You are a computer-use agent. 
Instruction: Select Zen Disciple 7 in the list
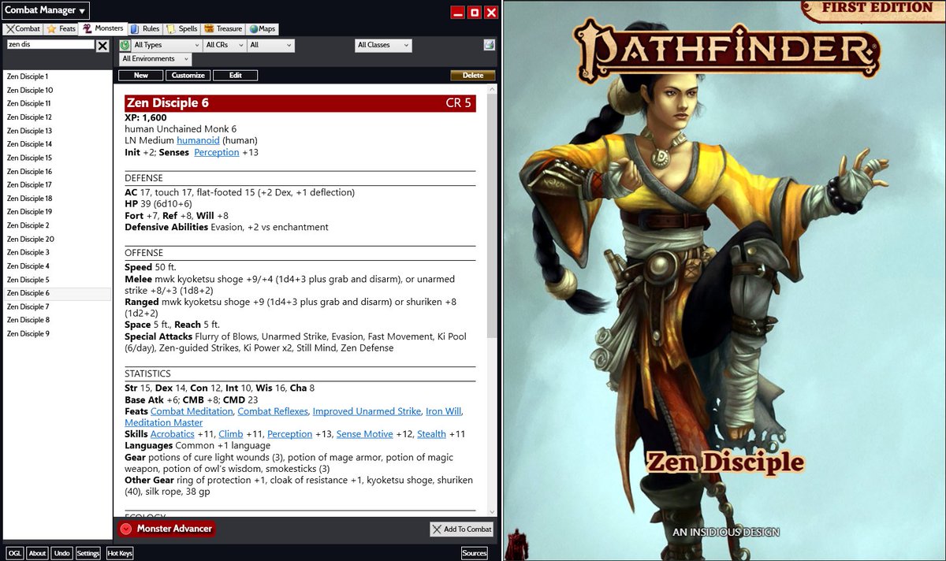tap(58, 307)
